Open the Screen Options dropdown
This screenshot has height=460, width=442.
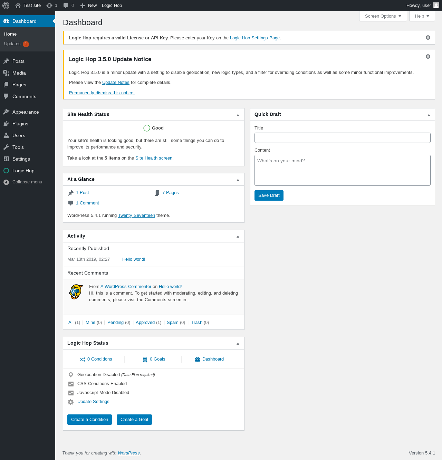(x=383, y=16)
